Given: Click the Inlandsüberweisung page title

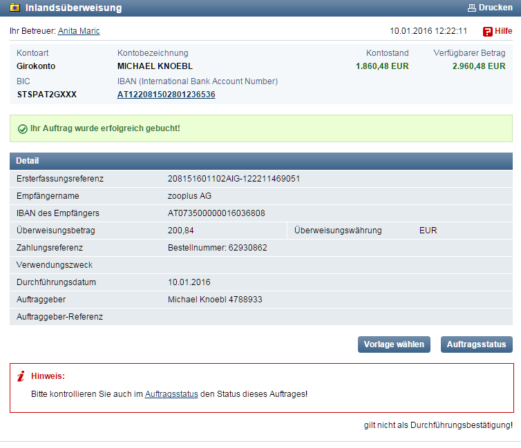Looking at the screenshot, I should 73,8.
